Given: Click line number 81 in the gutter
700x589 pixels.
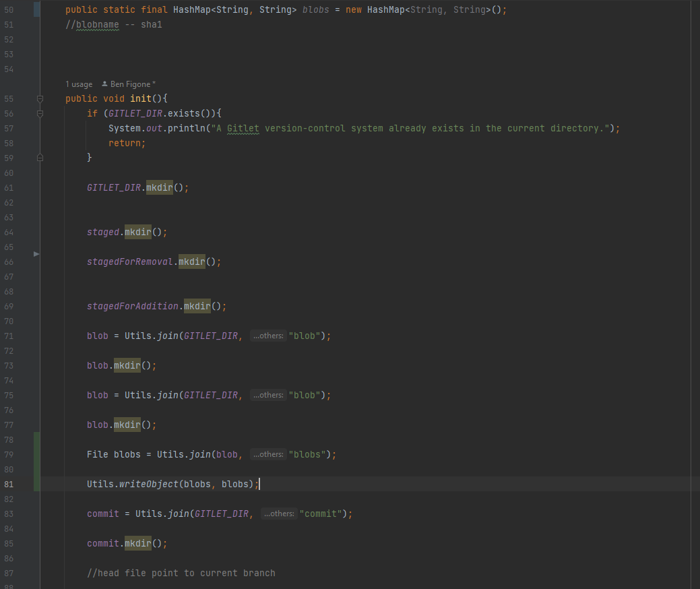Looking at the screenshot, I should pyautogui.click(x=9, y=484).
